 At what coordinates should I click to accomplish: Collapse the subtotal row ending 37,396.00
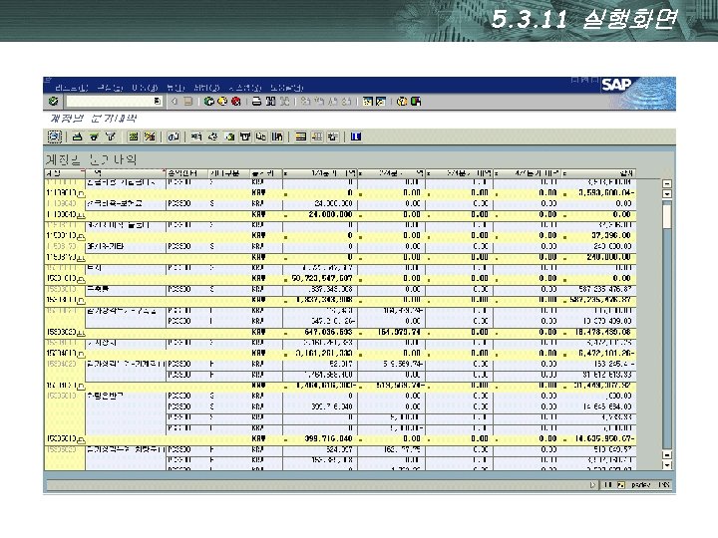click(82, 237)
